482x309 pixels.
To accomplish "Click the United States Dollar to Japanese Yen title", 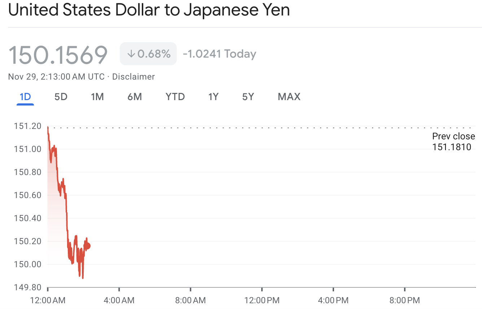I will (149, 10).
